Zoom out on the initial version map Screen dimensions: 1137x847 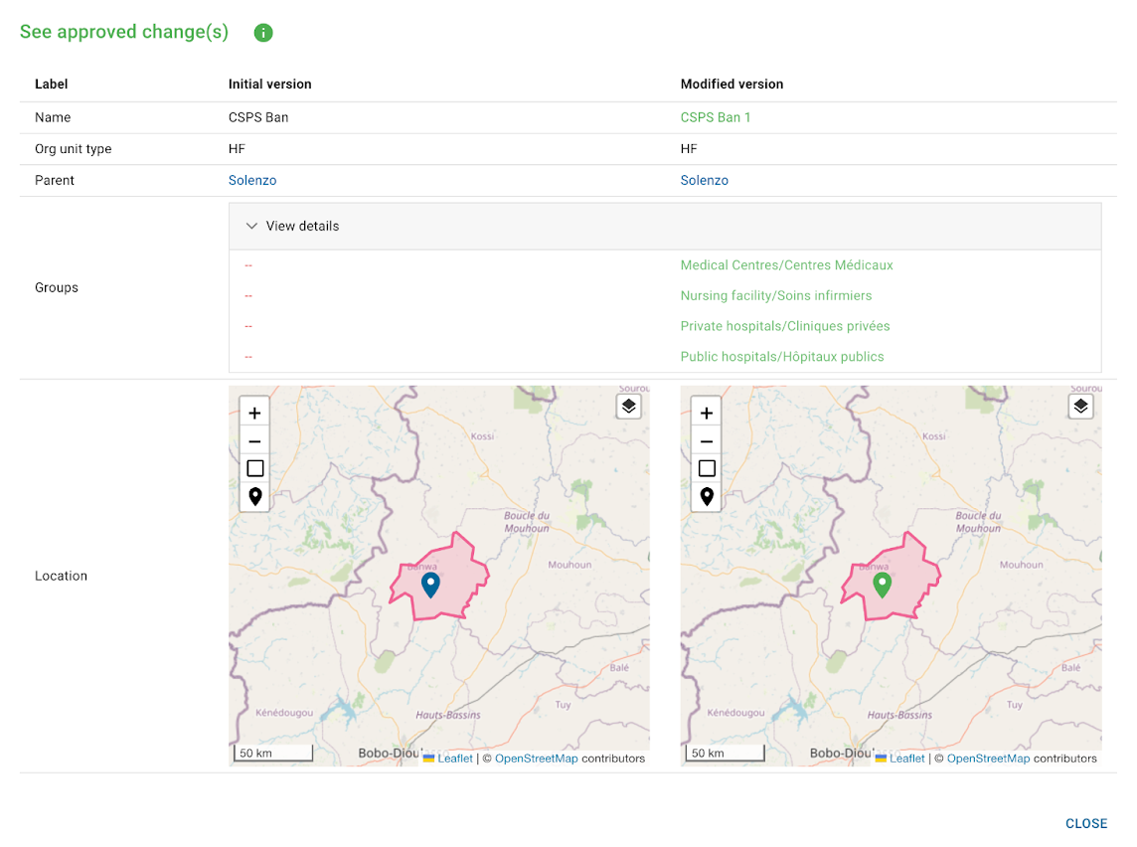[254, 441]
